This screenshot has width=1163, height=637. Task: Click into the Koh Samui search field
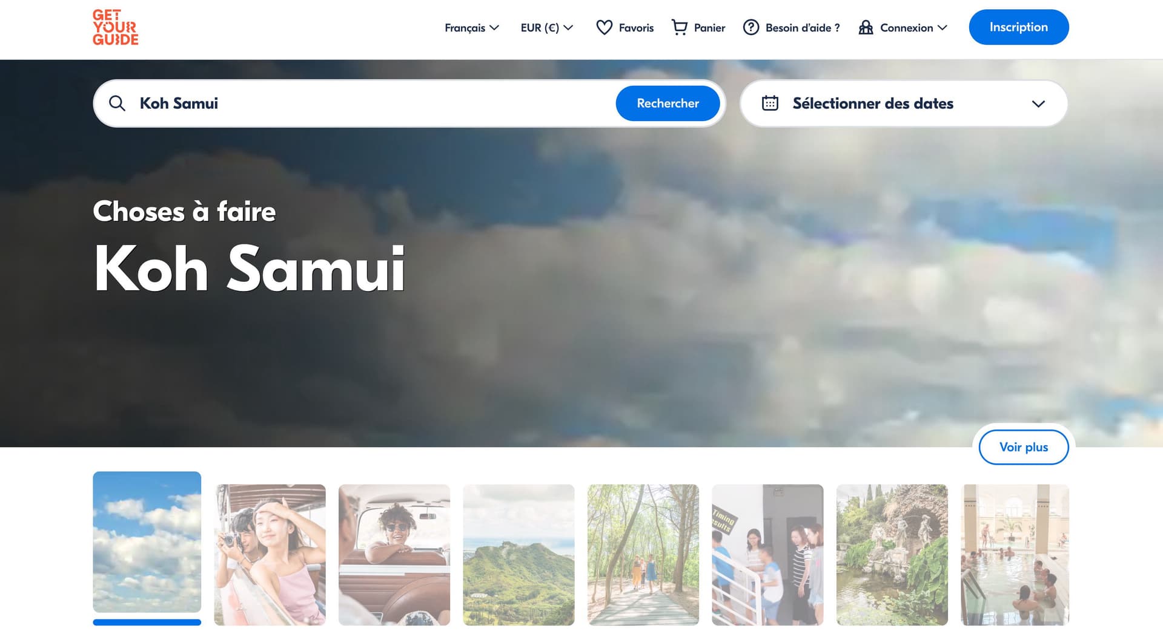363,103
